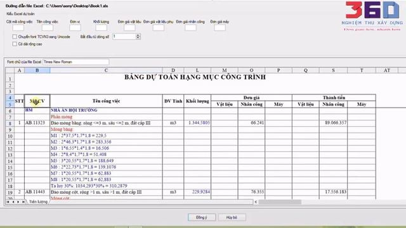Click the Select All corner cell

tap(10, 70)
